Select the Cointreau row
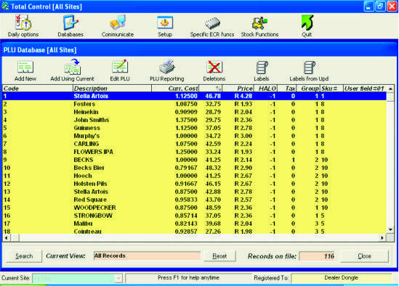The height and width of the screenshot is (286, 399). 194,231
